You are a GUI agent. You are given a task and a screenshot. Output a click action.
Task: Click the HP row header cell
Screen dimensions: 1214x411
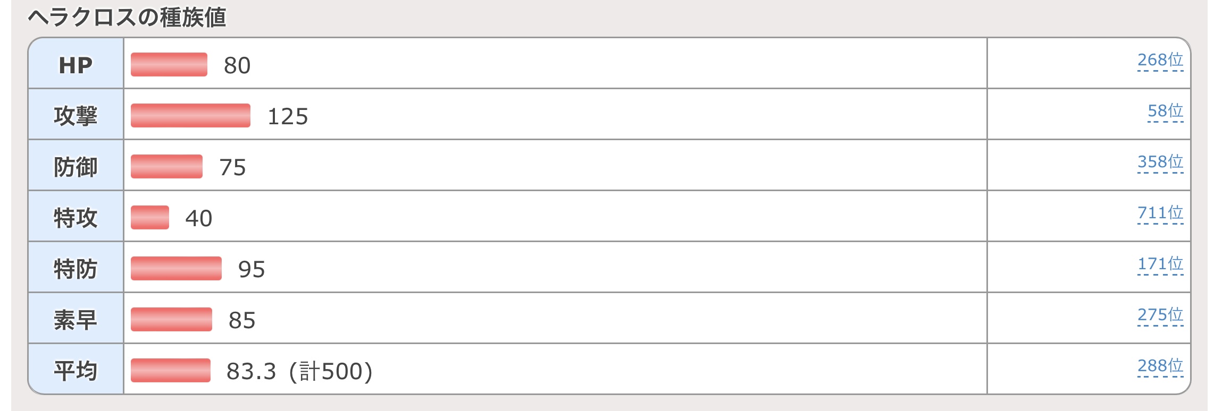[x=76, y=63]
